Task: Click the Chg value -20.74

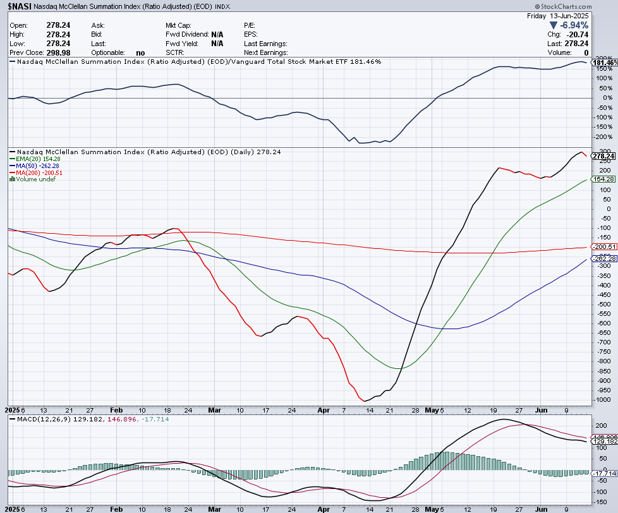Action: pyautogui.click(x=578, y=34)
